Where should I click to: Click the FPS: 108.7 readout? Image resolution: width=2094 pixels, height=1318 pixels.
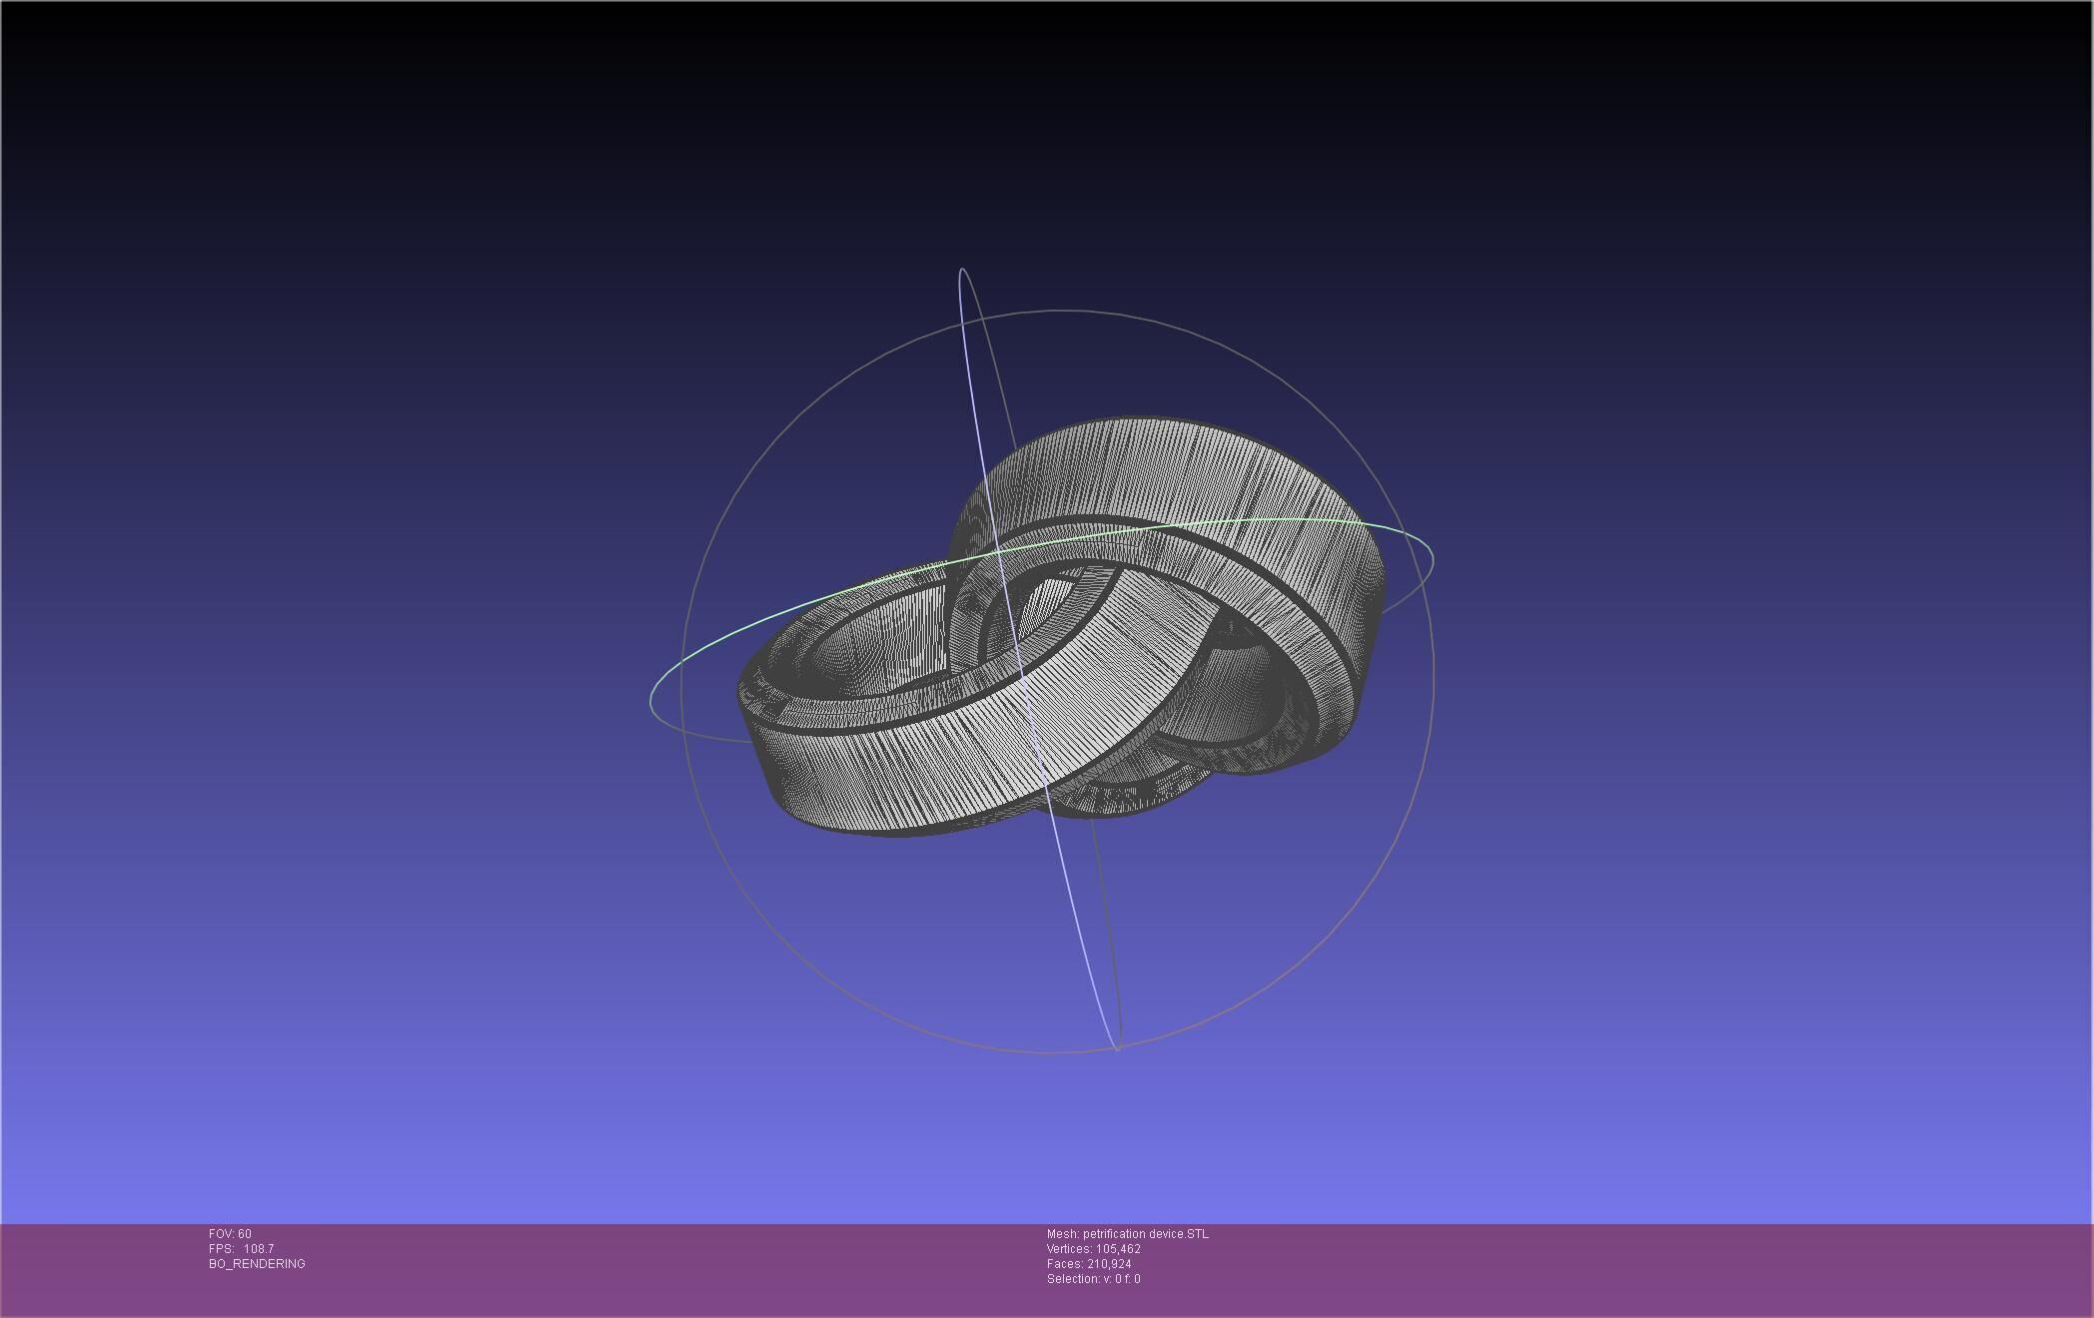pos(241,1249)
